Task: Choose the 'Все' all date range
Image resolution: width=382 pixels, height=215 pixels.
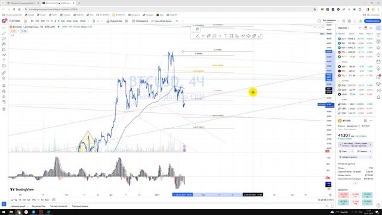Action: (47, 200)
